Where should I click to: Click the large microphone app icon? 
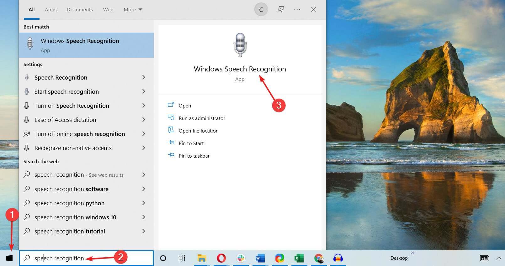pos(240,45)
